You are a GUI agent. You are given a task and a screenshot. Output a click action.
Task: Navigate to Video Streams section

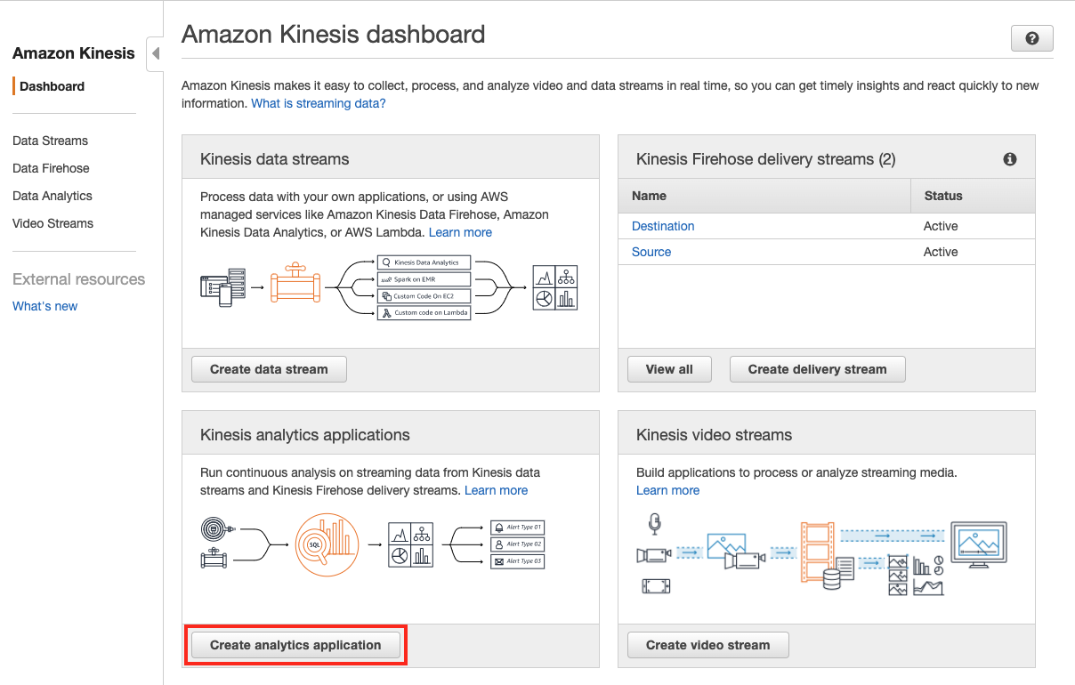[53, 223]
